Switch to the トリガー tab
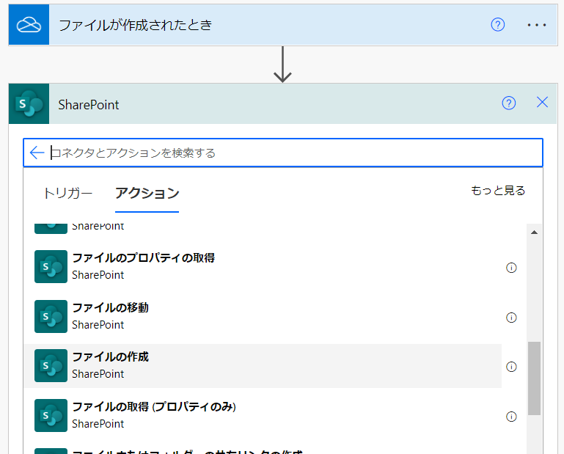The image size is (564, 454). (x=68, y=193)
